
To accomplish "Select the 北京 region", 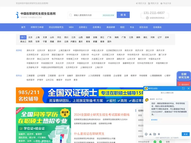I will click(30, 37).
